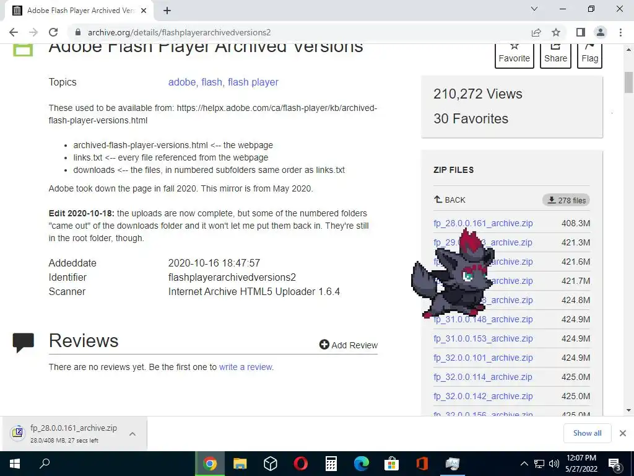The height and width of the screenshot is (476, 634).
Task: Open the flash player topic link
Action: point(253,82)
